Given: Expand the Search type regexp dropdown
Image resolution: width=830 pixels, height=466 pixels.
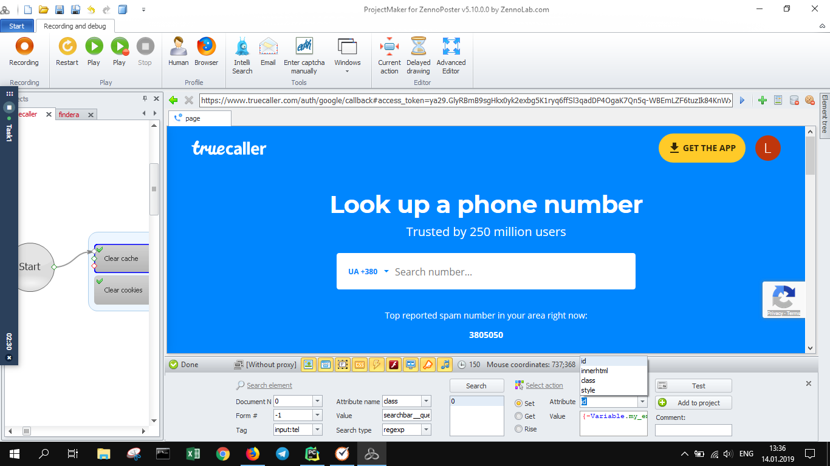Looking at the screenshot, I should (426, 430).
